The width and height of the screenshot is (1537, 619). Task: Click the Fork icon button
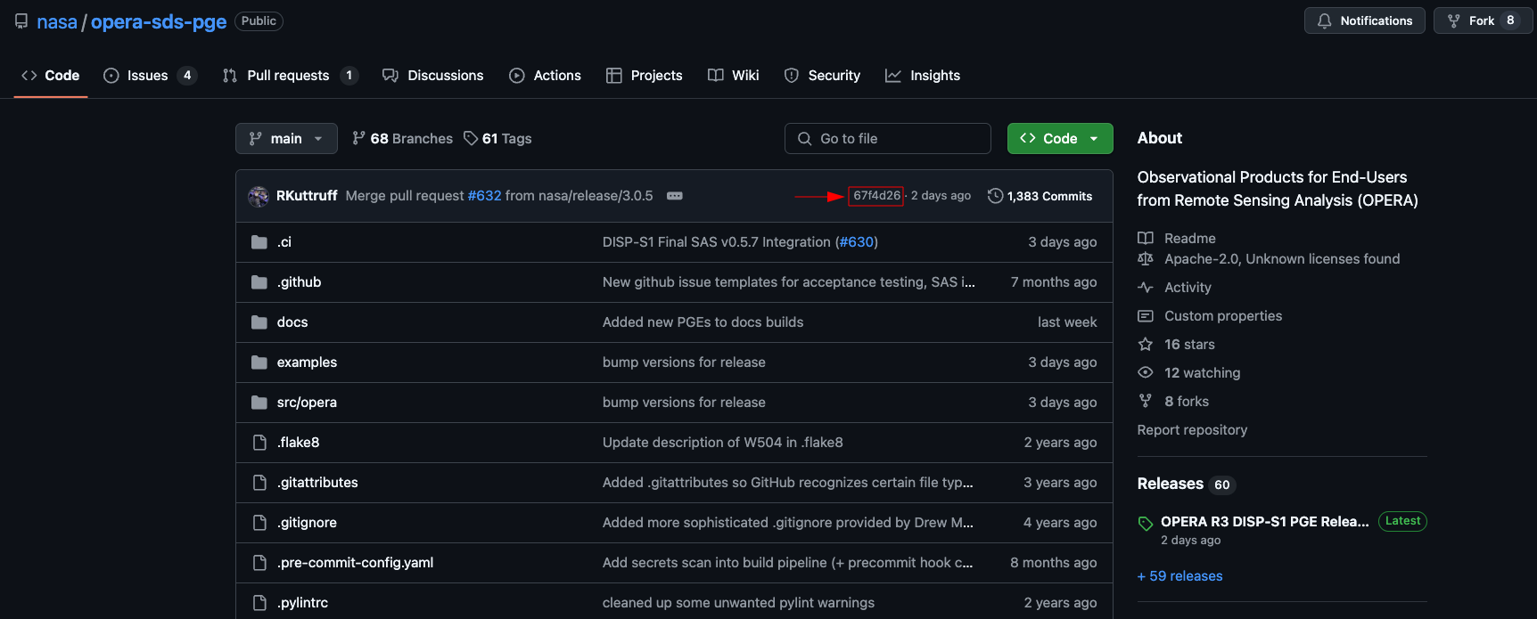[x=1454, y=20]
